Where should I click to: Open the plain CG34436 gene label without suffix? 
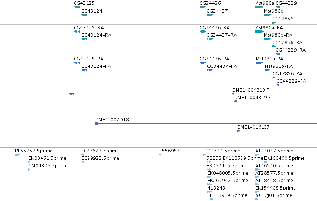pos(210,3)
